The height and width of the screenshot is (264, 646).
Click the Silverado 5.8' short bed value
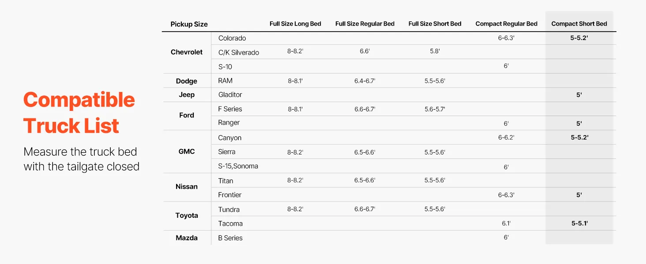point(435,51)
